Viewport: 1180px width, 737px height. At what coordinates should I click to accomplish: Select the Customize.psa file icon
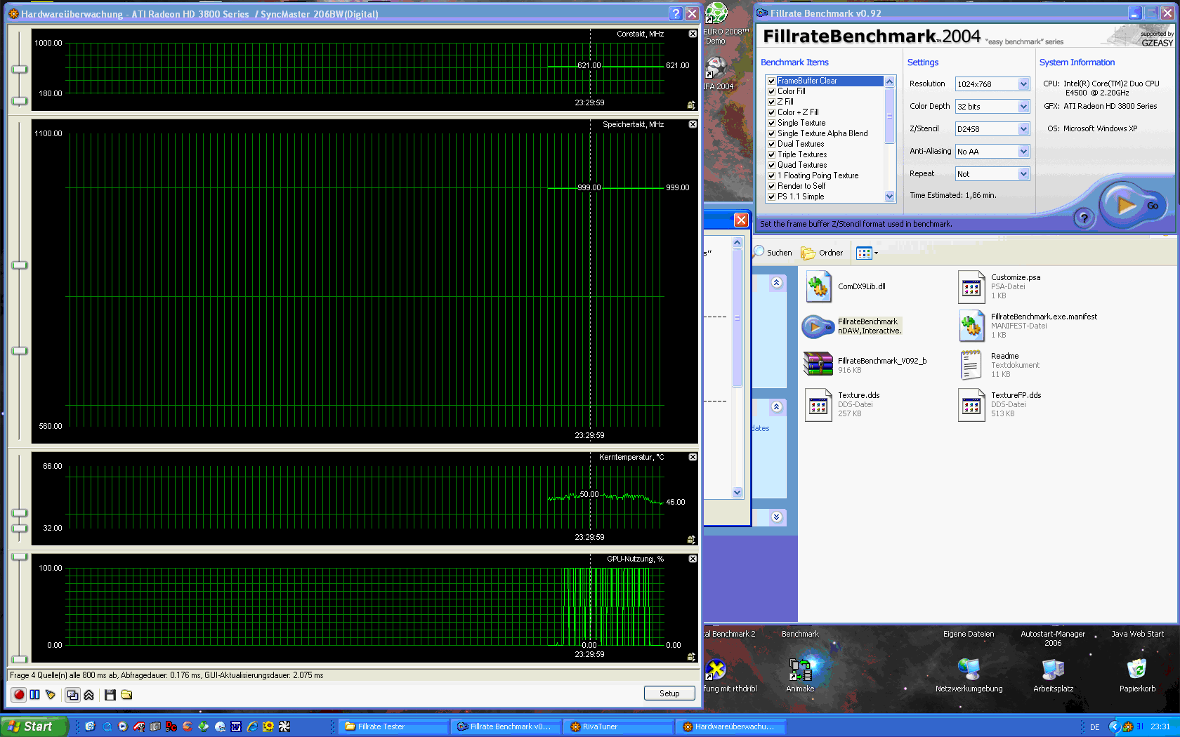point(972,287)
